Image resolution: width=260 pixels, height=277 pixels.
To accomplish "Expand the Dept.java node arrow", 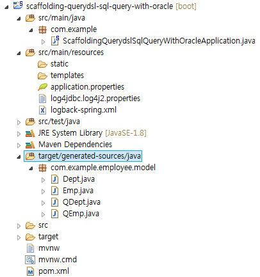I will pyautogui.click(x=43, y=180).
